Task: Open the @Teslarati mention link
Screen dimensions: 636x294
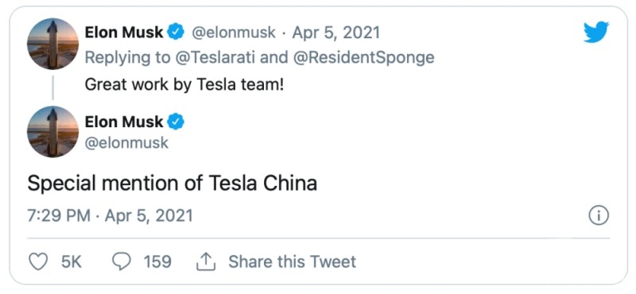Action: [215, 57]
